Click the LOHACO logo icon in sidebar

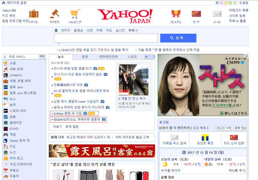click(x=6, y=75)
